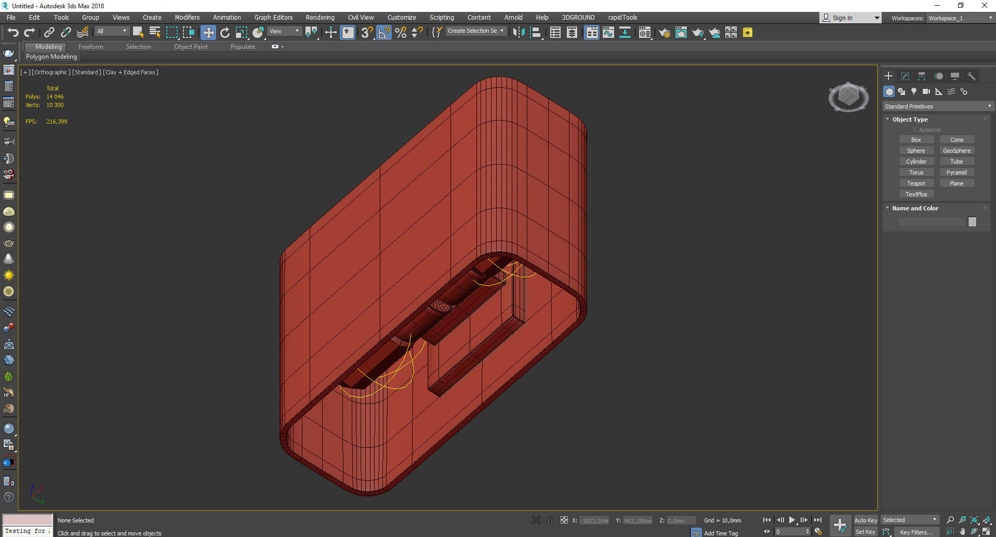The image size is (996, 537).
Task: Click the Box primitive button
Action: [x=916, y=140]
